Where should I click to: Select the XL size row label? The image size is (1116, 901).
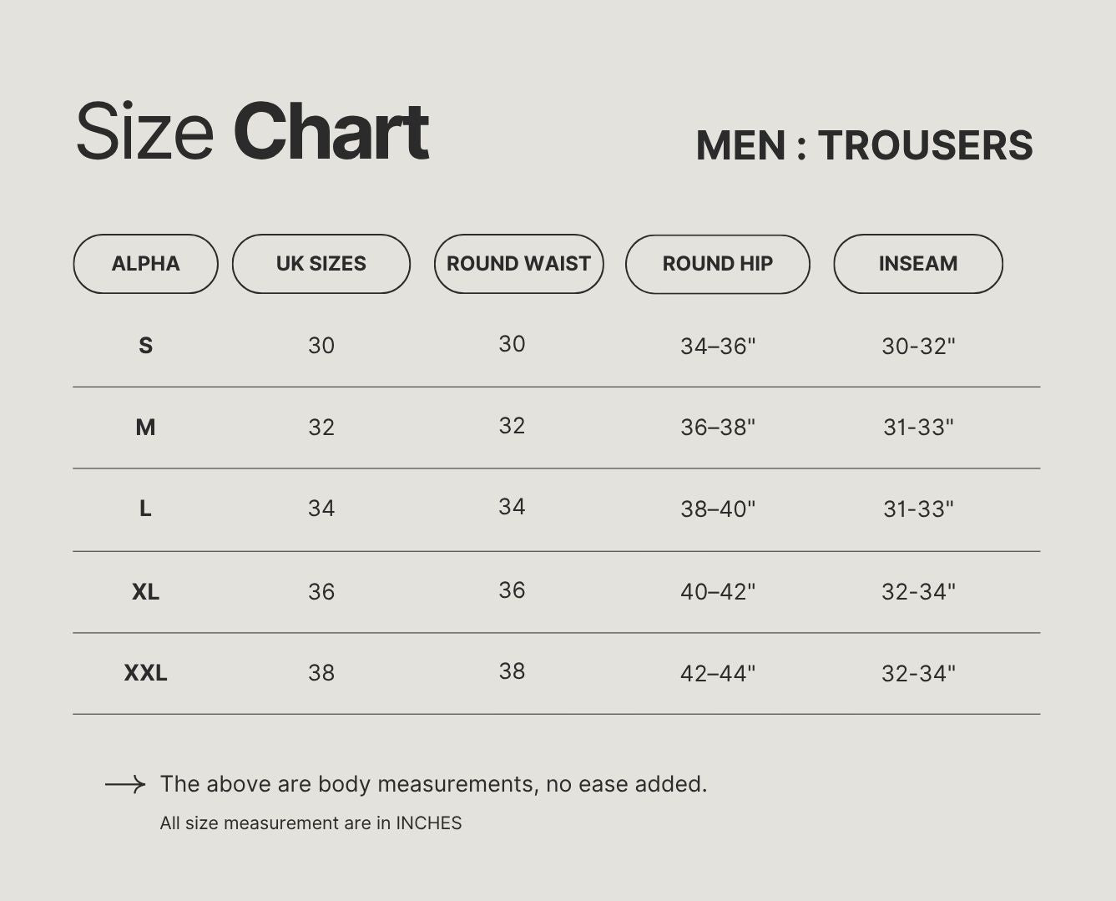[145, 592]
